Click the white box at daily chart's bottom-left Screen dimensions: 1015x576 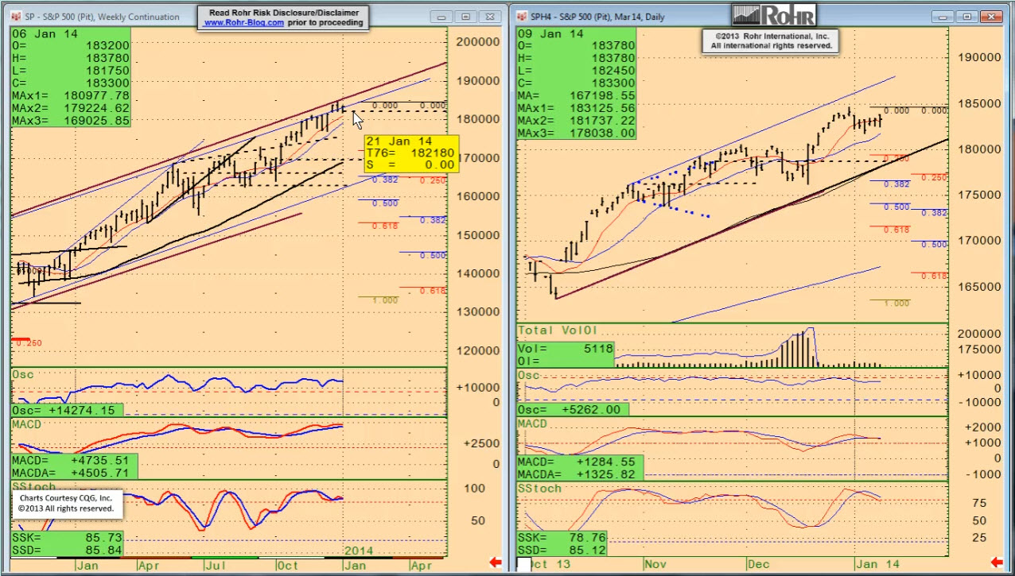(524, 564)
